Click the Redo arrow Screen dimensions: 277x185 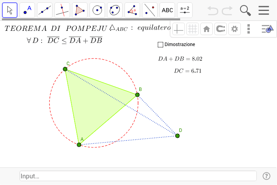pos(227,11)
